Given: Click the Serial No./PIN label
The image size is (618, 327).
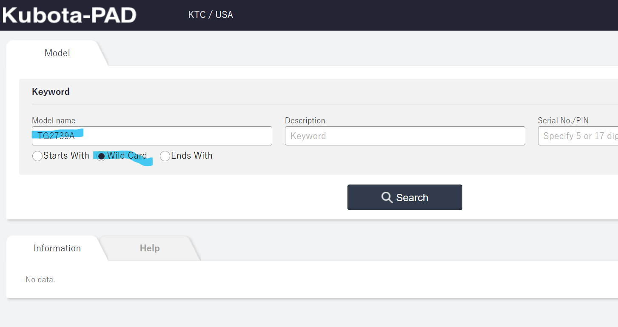Looking at the screenshot, I should (563, 121).
